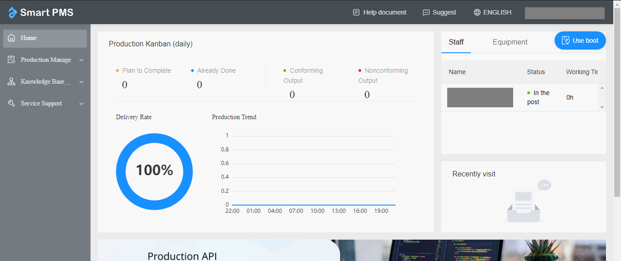Select the Staff tab
The width and height of the screenshot is (621, 261).
456,42
